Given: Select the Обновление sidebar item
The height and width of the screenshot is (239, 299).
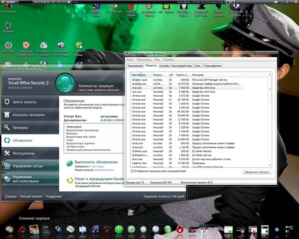Looking at the screenshot, I should tap(30, 140).
